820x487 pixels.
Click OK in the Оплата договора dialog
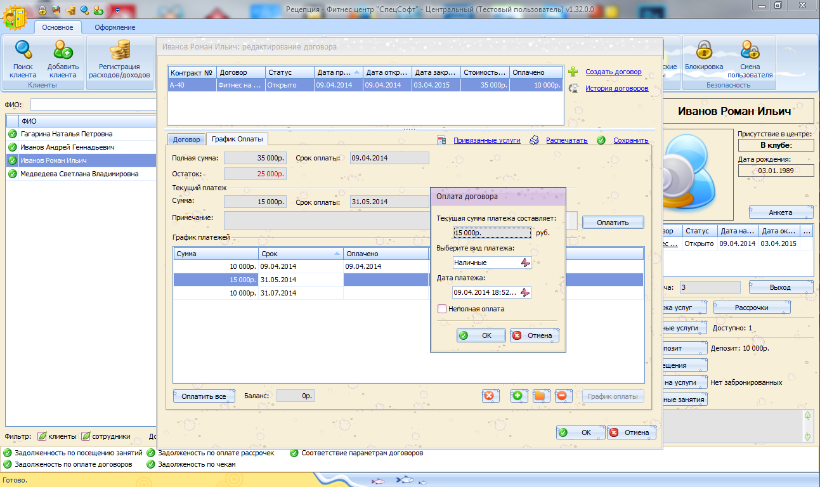pos(481,335)
